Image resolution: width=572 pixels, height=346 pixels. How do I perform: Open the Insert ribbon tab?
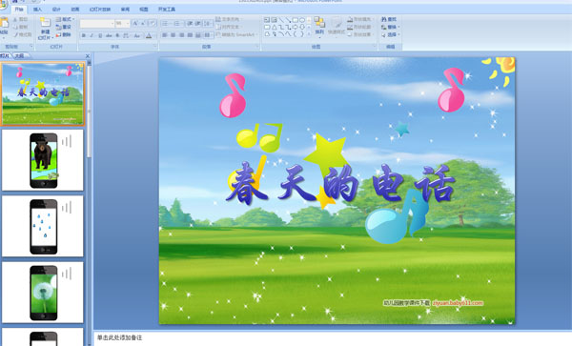(x=37, y=10)
